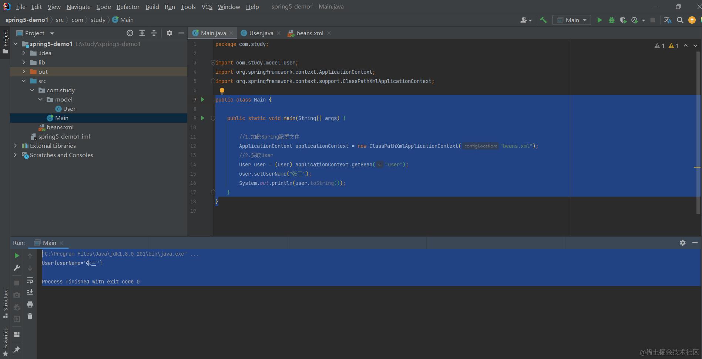Screen dimensions: 702x359
Task: Toggle the Structure tool window stripe button
Action: [x=5, y=304]
